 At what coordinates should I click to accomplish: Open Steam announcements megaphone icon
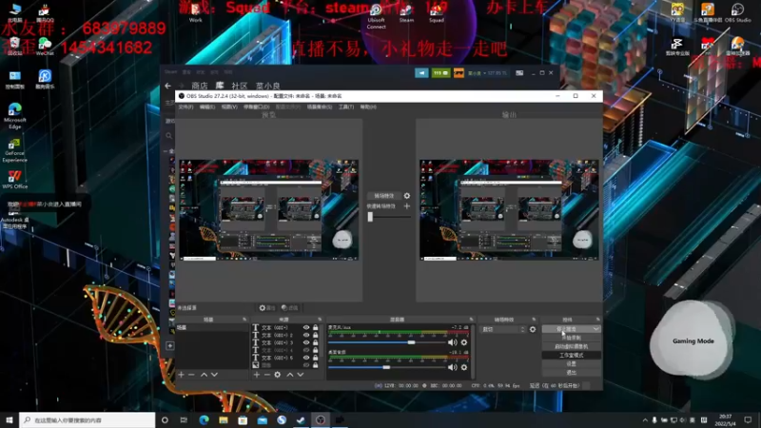(x=421, y=73)
